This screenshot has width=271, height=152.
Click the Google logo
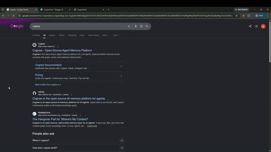[x=17, y=26]
